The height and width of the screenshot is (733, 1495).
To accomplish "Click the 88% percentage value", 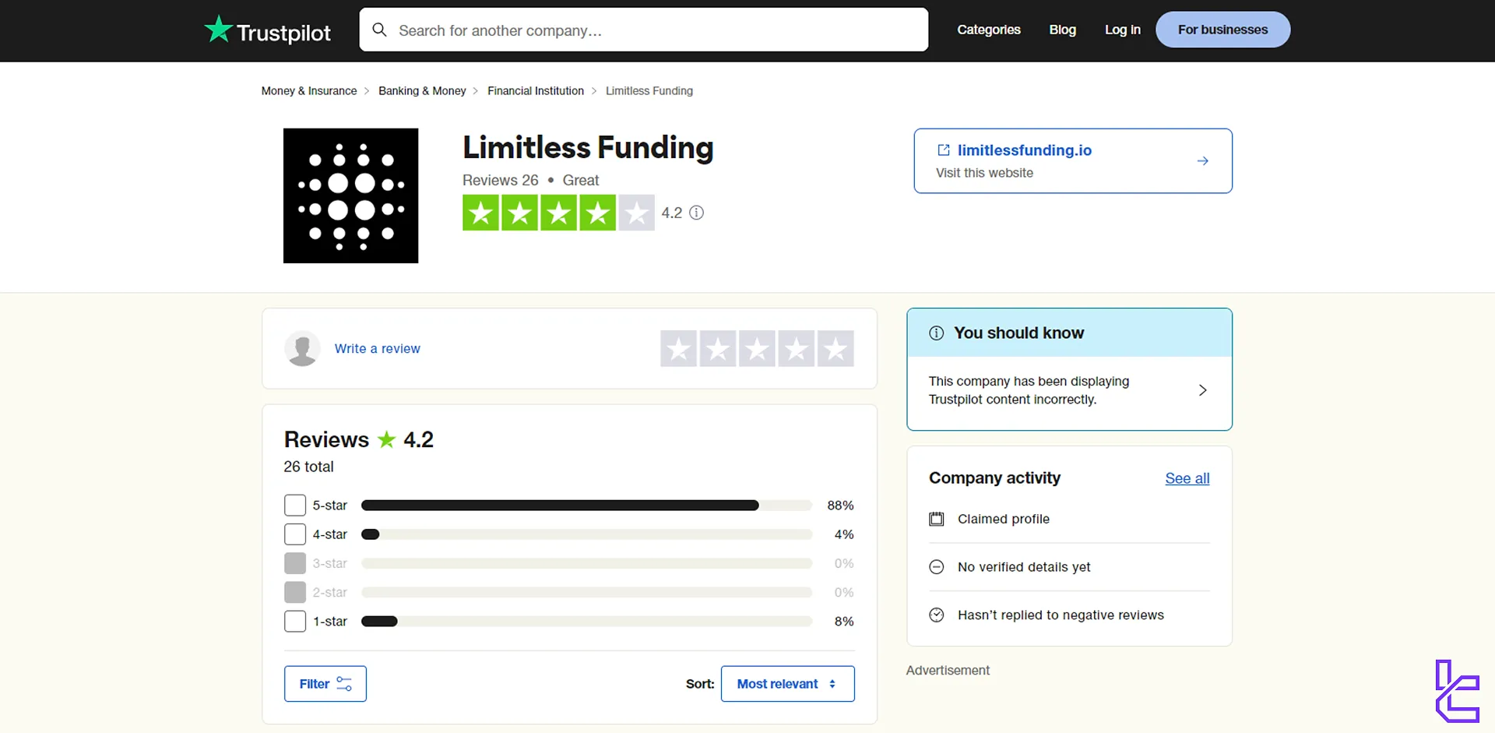I will coord(840,506).
